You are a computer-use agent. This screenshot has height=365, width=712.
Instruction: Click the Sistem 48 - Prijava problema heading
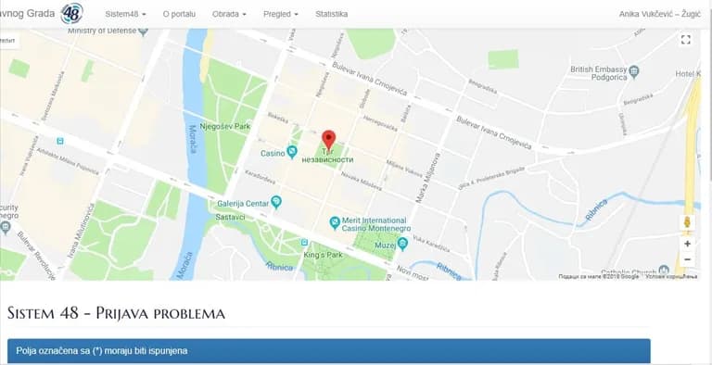tap(116, 313)
